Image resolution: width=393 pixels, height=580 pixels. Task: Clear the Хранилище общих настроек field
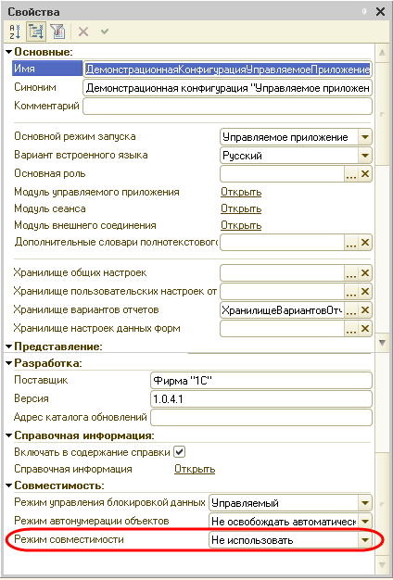point(365,273)
